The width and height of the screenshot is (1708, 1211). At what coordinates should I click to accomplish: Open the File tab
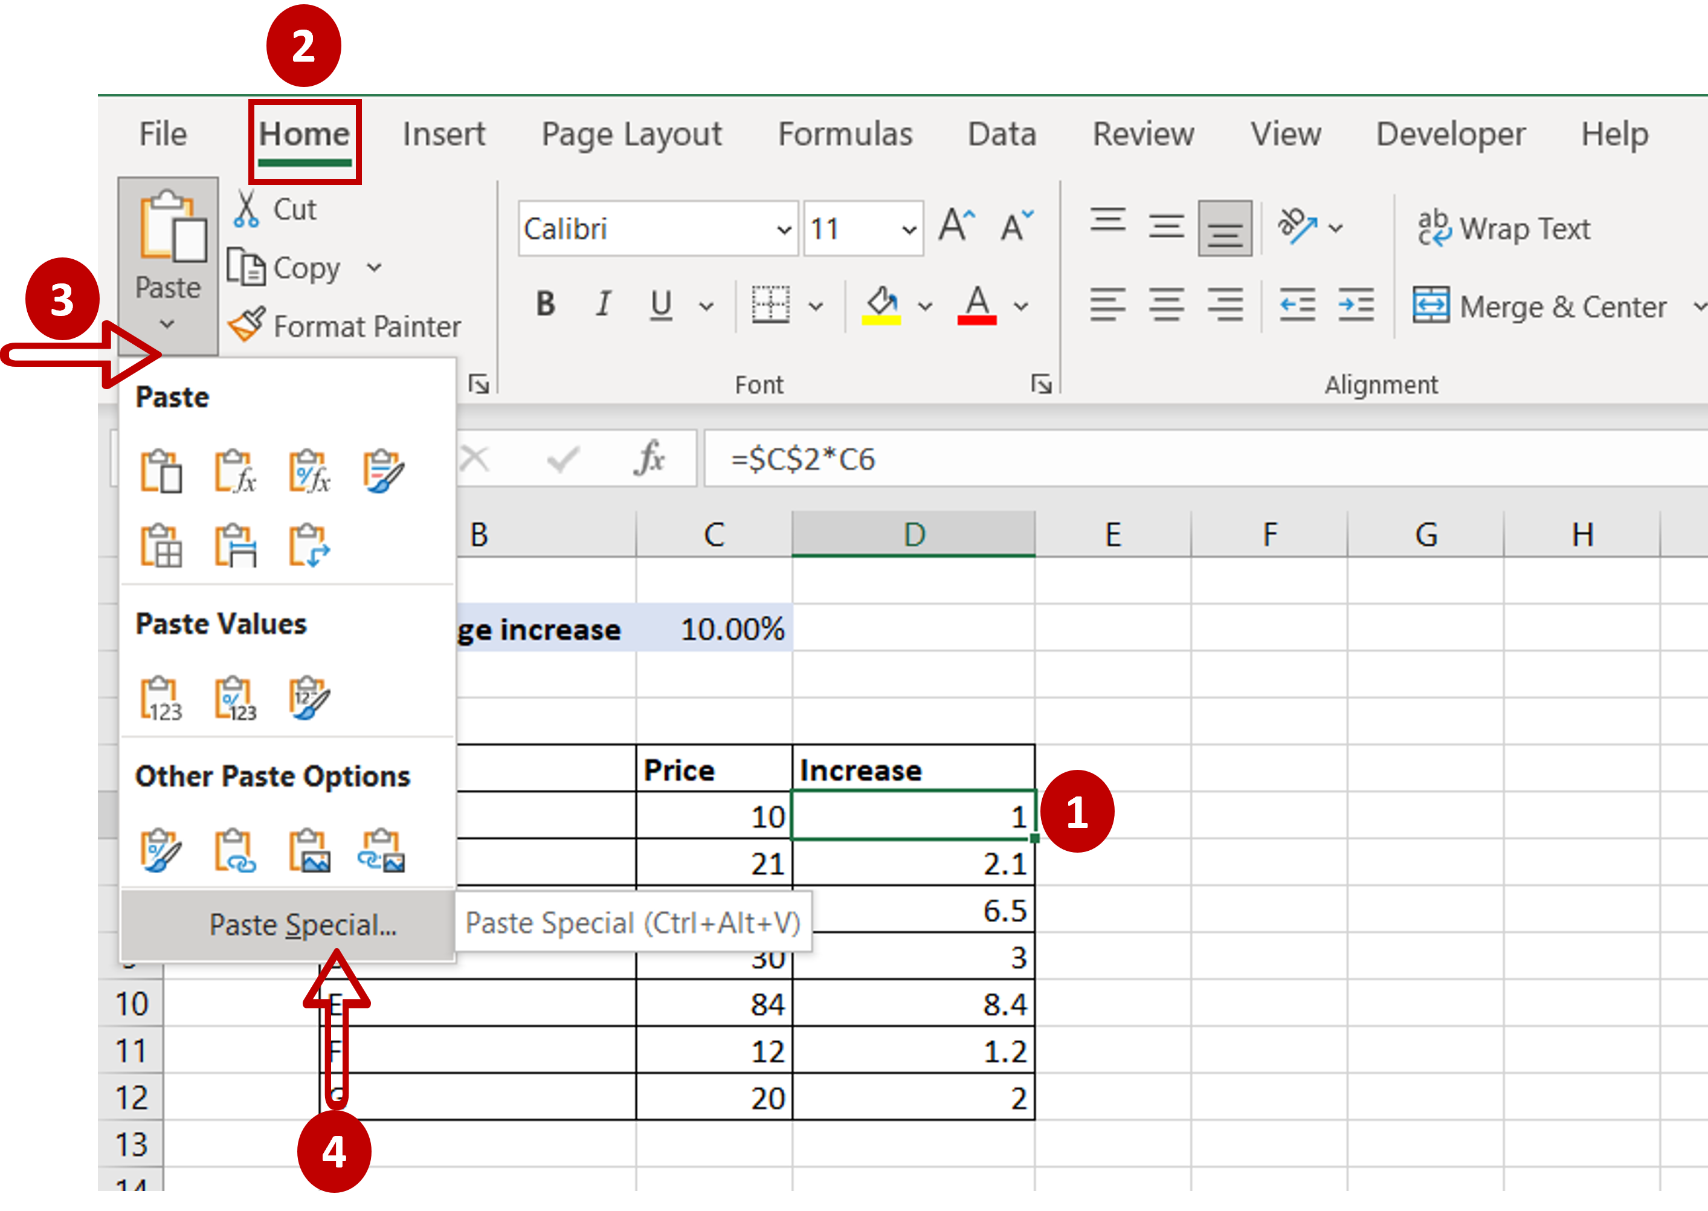click(x=163, y=134)
